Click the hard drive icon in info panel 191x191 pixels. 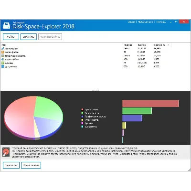point(6,152)
